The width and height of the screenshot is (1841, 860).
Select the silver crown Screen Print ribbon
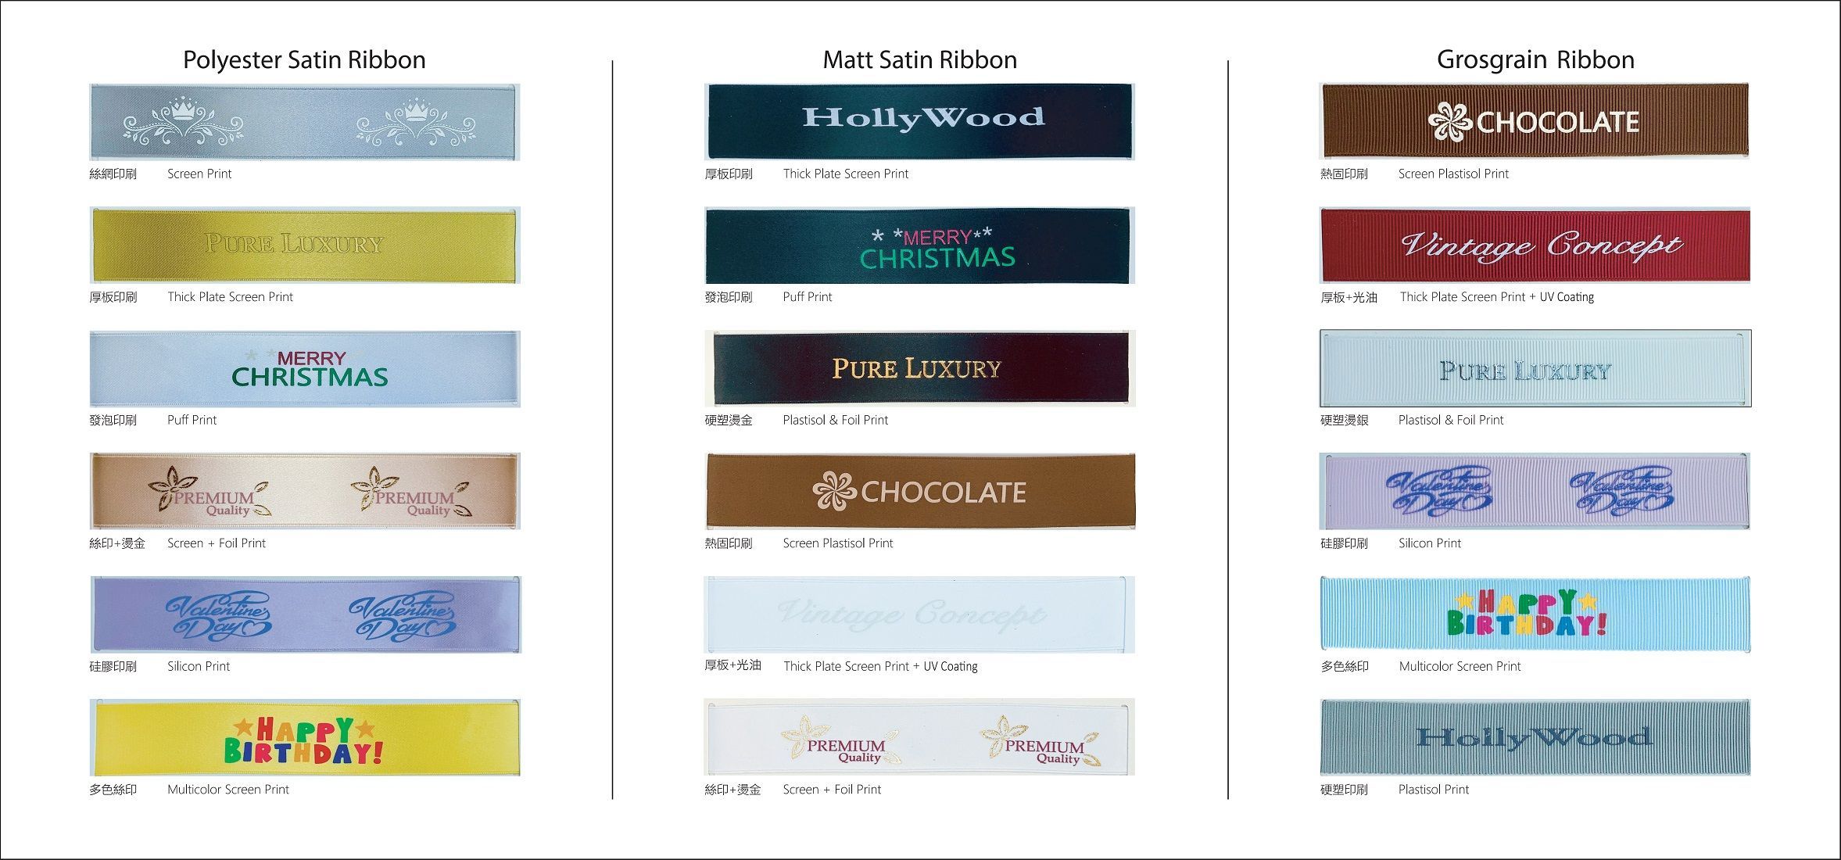(x=305, y=123)
